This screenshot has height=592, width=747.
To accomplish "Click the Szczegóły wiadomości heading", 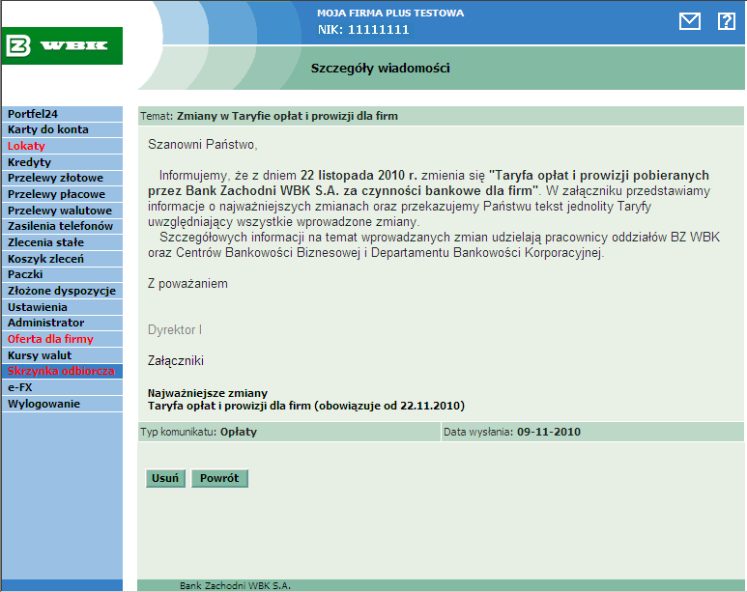I will pos(380,69).
